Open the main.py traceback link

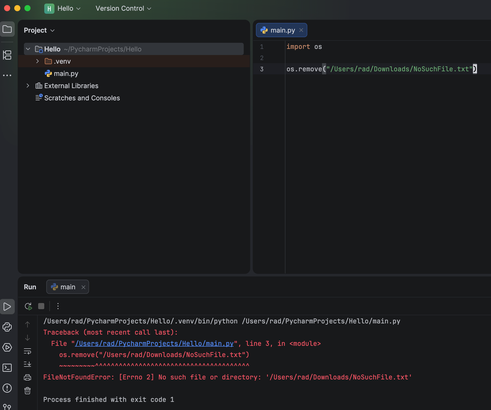tap(154, 344)
